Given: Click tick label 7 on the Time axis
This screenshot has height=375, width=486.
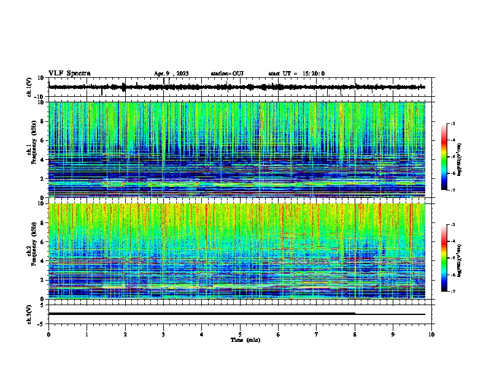Looking at the screenshot, I should coord(317,335).
